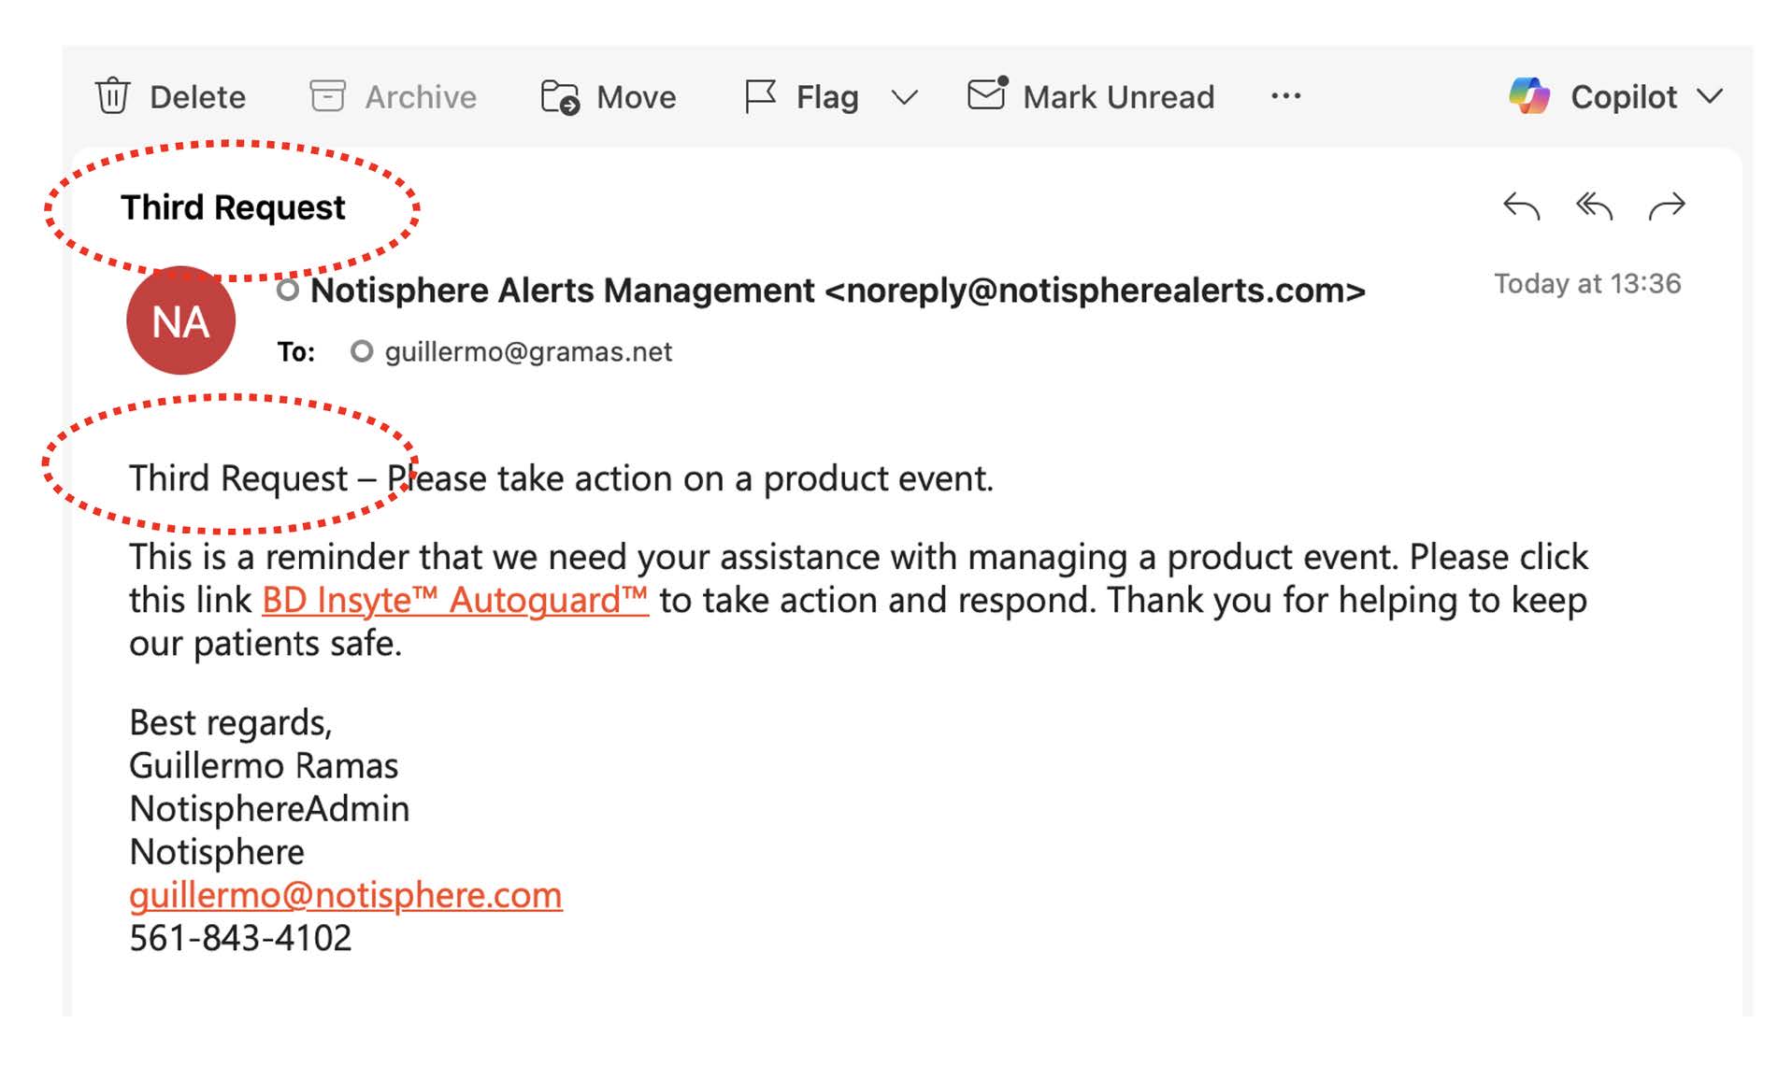This screenshot has height=1066, width=1792.
Task: Click the Copilot logo icon
Action: pyautogui.click(x=1529, y=96)
